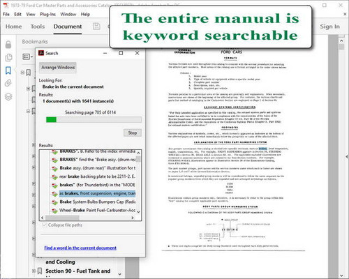Switch to the Tools tab
Image resolution: width=349 pixels, height=279 pixels.
[38, 27]
